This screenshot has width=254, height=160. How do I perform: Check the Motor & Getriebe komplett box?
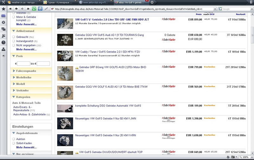14,17
